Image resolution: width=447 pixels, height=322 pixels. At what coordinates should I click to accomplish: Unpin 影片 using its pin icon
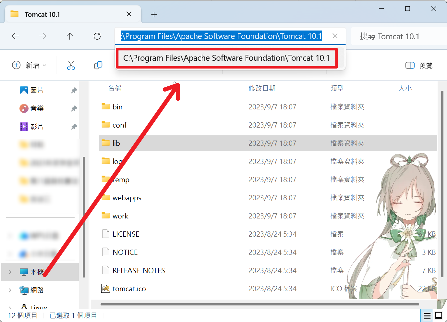coord(74,127)
